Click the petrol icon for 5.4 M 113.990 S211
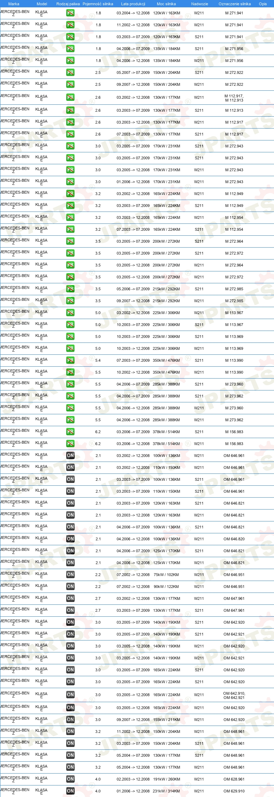Image resolution: width=274 pixels, height=797 pixels. pos(70,360)
